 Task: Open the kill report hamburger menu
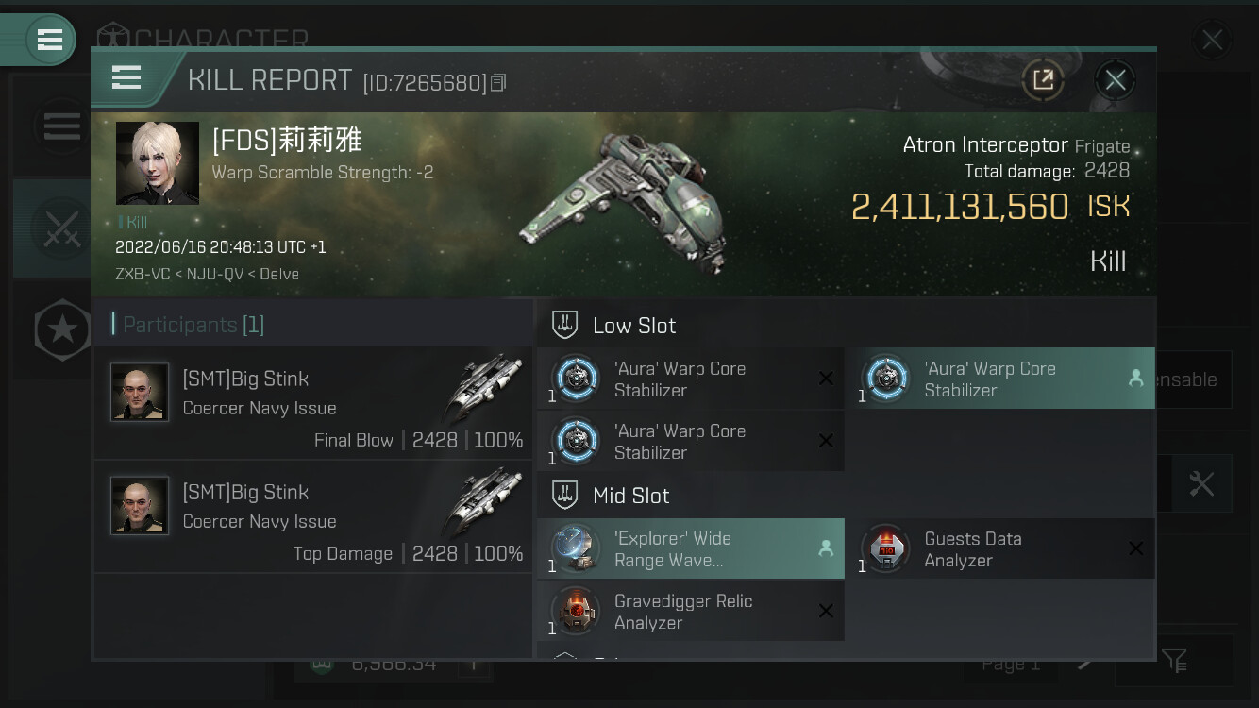coord(126,78)
